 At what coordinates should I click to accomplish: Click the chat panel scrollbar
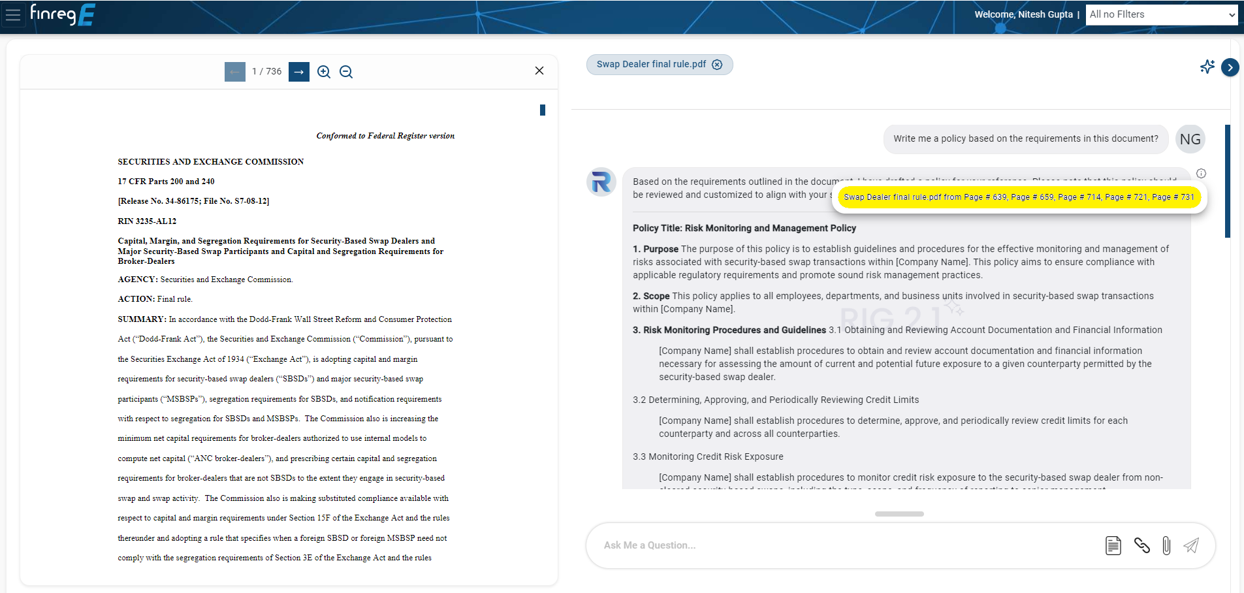click(1228, 181)
